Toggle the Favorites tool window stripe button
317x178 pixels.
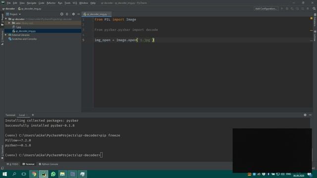[2, 152]
